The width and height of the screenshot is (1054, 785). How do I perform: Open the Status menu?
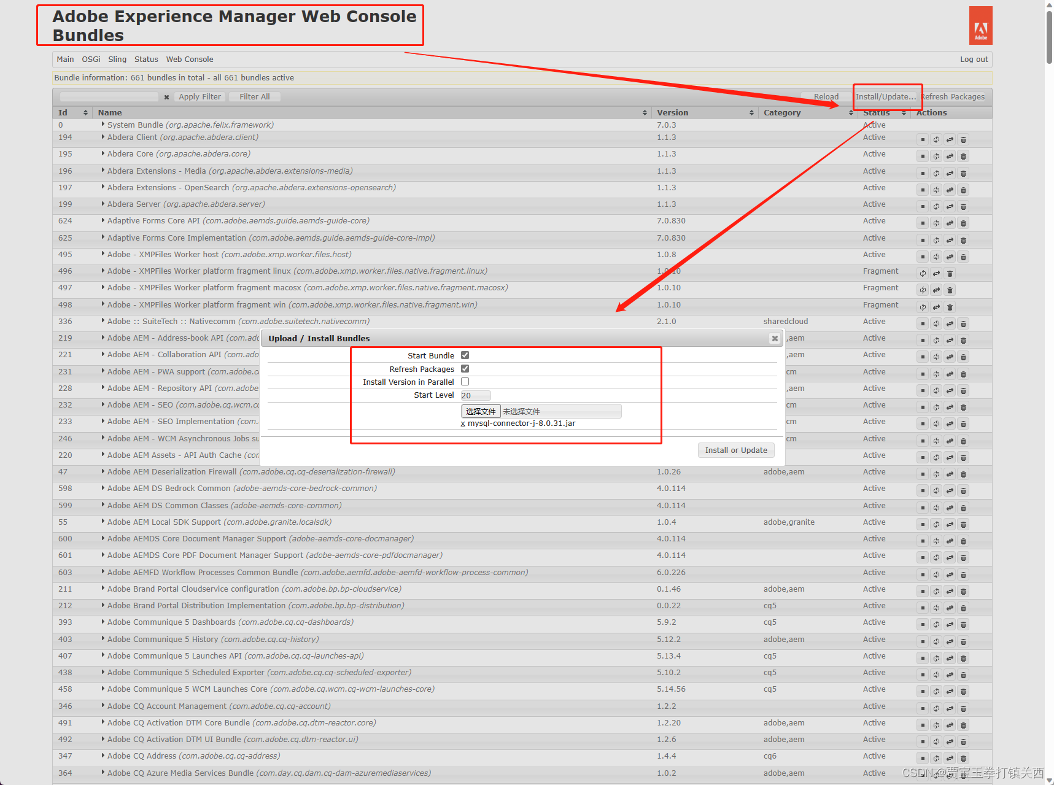point(146,60)
